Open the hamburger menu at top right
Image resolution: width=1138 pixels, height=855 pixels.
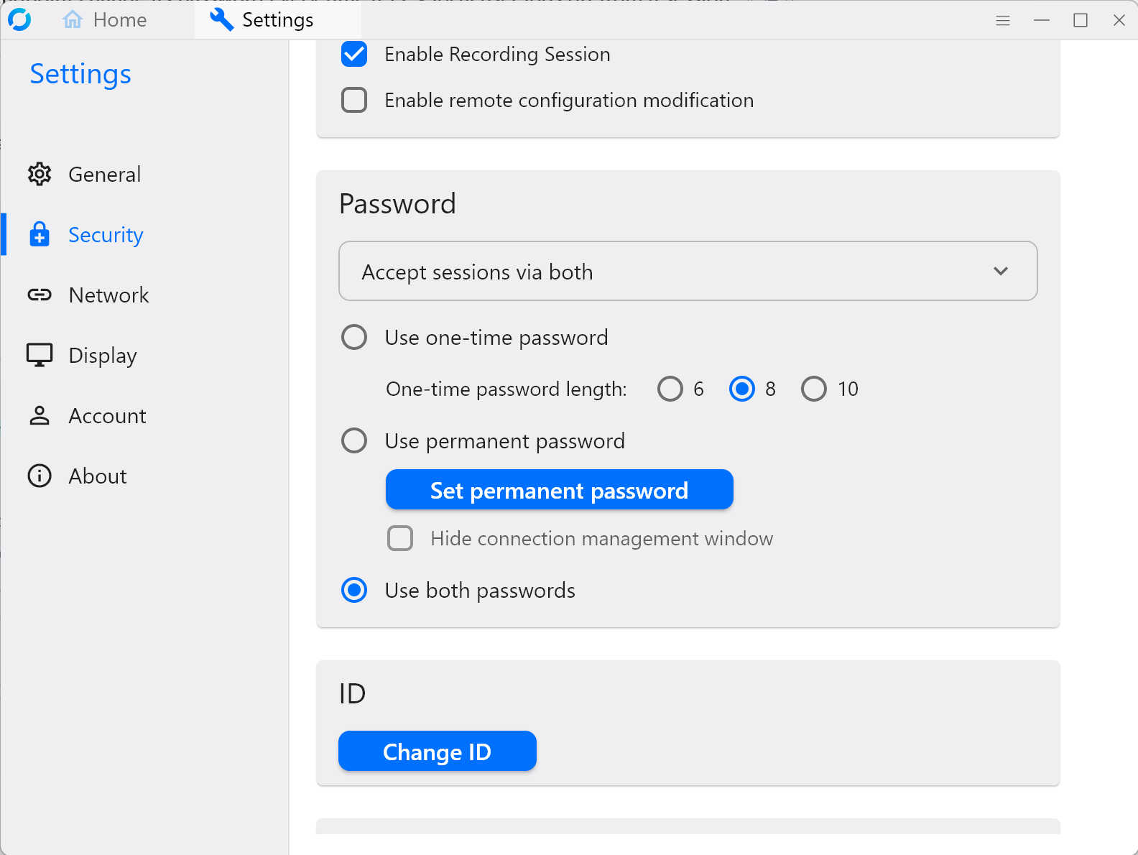click(x=1002, y=19)
